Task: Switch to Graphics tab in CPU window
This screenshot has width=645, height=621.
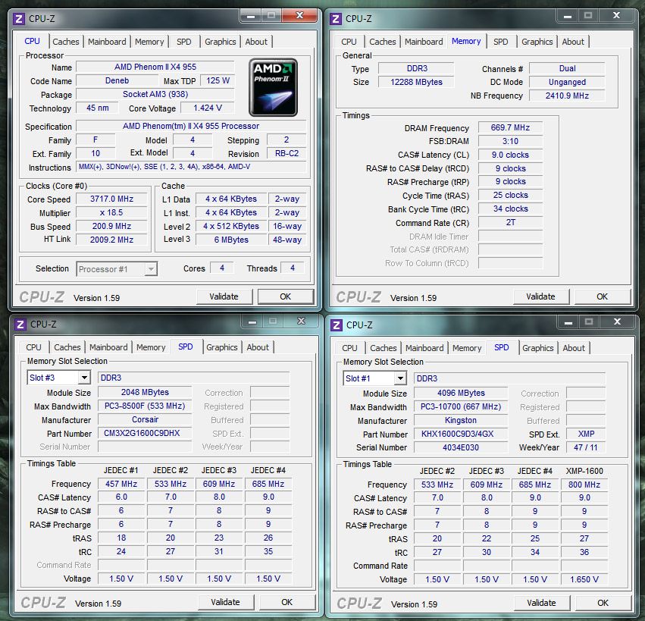Action: (x=221, y=42)
